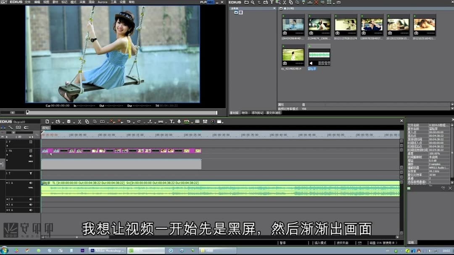
Task: Select the Cut tool in the timeline toolbar
Action: [80, 122]
